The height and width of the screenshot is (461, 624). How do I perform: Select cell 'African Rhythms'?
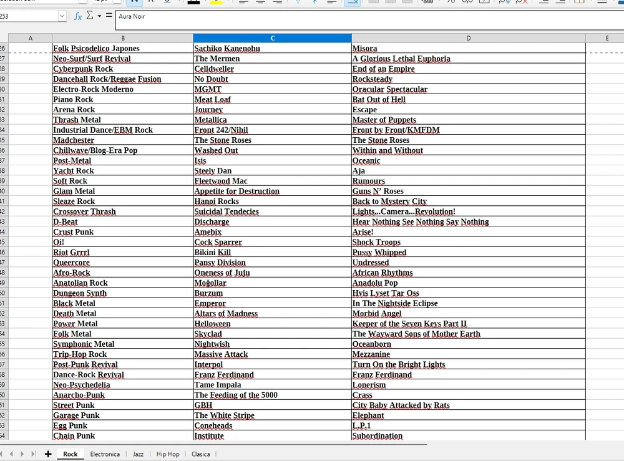coord(469,273)
